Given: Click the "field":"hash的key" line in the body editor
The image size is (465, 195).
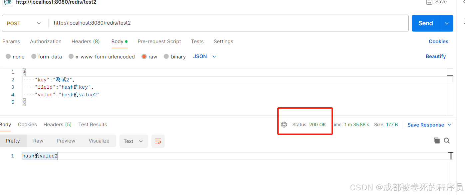Looking at the screenshot, I should (64, 87).
